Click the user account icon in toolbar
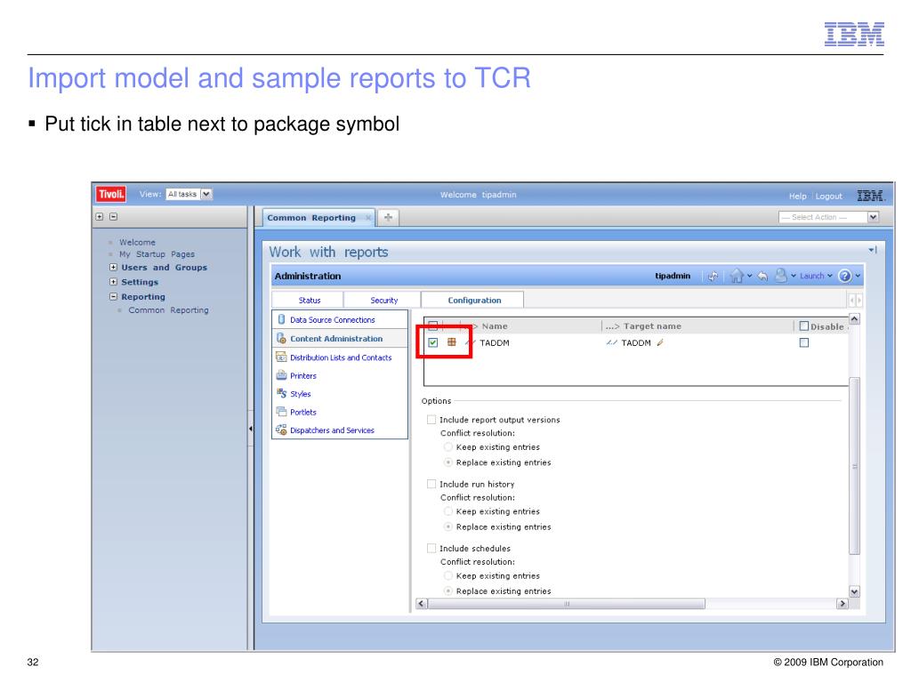This screenshot has width=911, height=683. coord(781,276)
